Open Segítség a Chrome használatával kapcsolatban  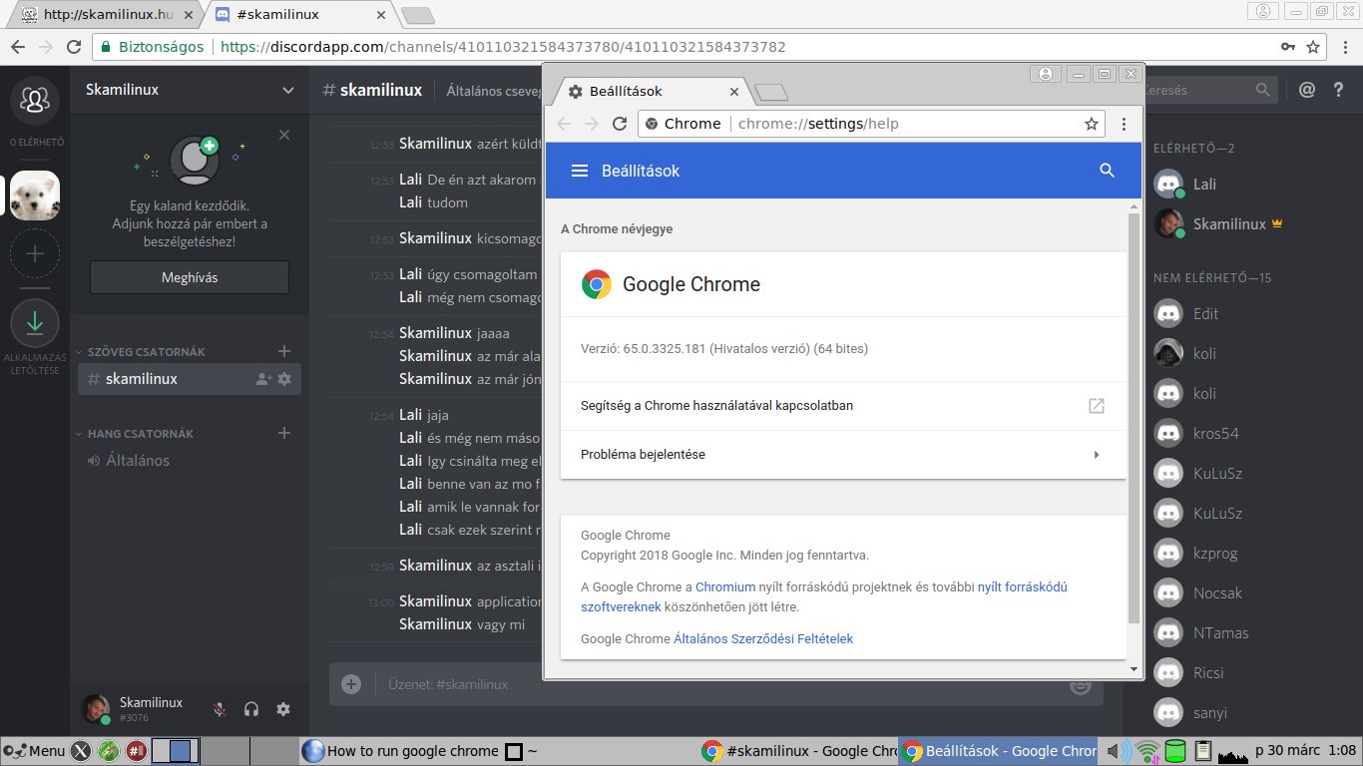pos(843,406)
